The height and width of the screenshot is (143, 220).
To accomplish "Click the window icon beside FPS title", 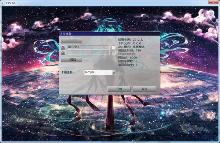I will (x=3, y=3).
